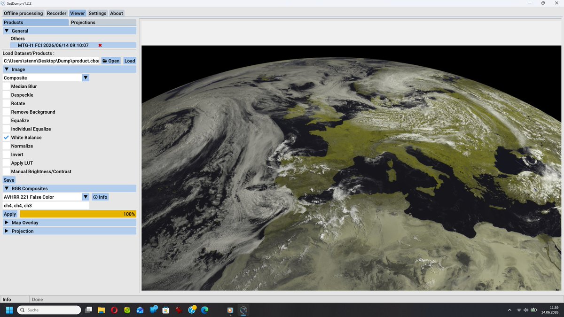Click the Open button beside the file path
The width and height of the screenshot is (564, 317).
tap(111, 61)
